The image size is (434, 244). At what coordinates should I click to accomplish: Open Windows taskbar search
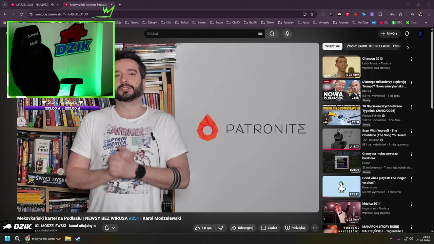click(x=17, y=239)
